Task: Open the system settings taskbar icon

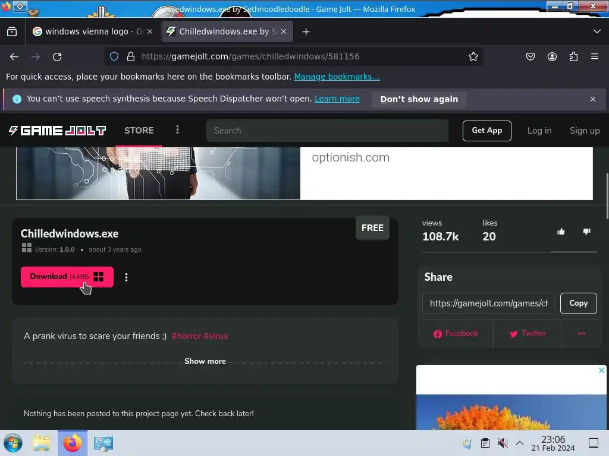Action: [x=103, y=443]
